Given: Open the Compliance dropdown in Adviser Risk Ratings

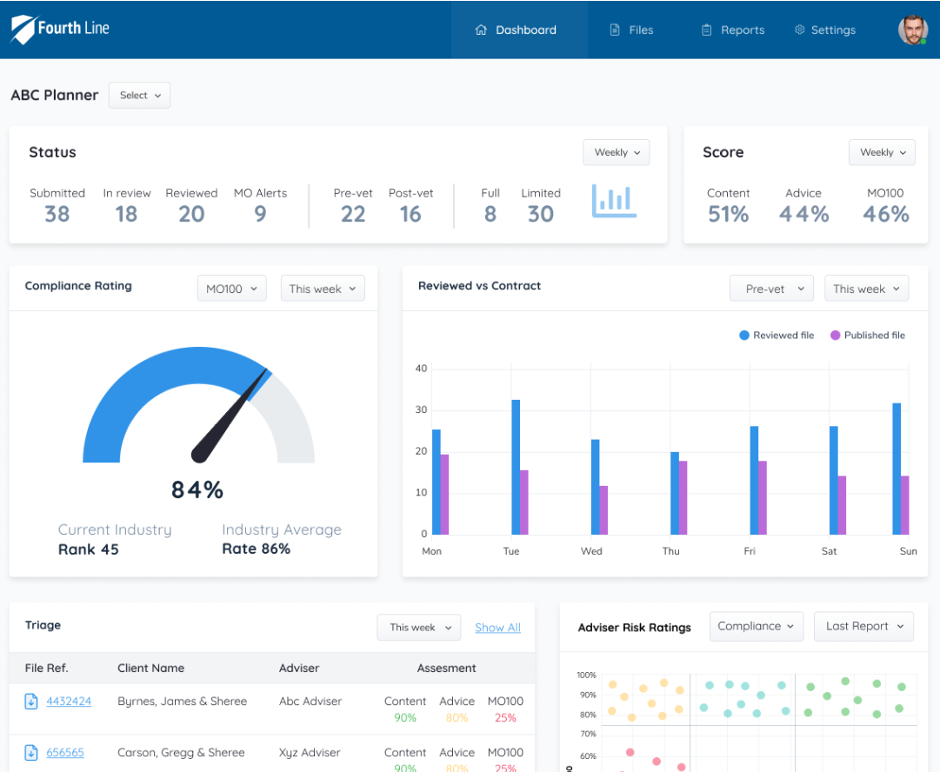Looking at the screenshot, I should 757,626.
